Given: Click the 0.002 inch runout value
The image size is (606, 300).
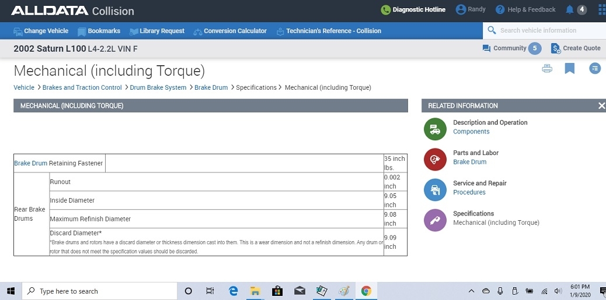Looking at the screenshot, I should [x=392, y=182].
